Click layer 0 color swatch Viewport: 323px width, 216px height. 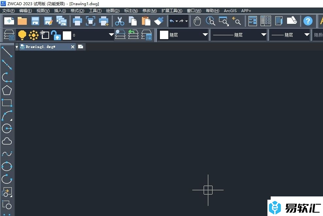pyautogui.click(x=67, y=35)
